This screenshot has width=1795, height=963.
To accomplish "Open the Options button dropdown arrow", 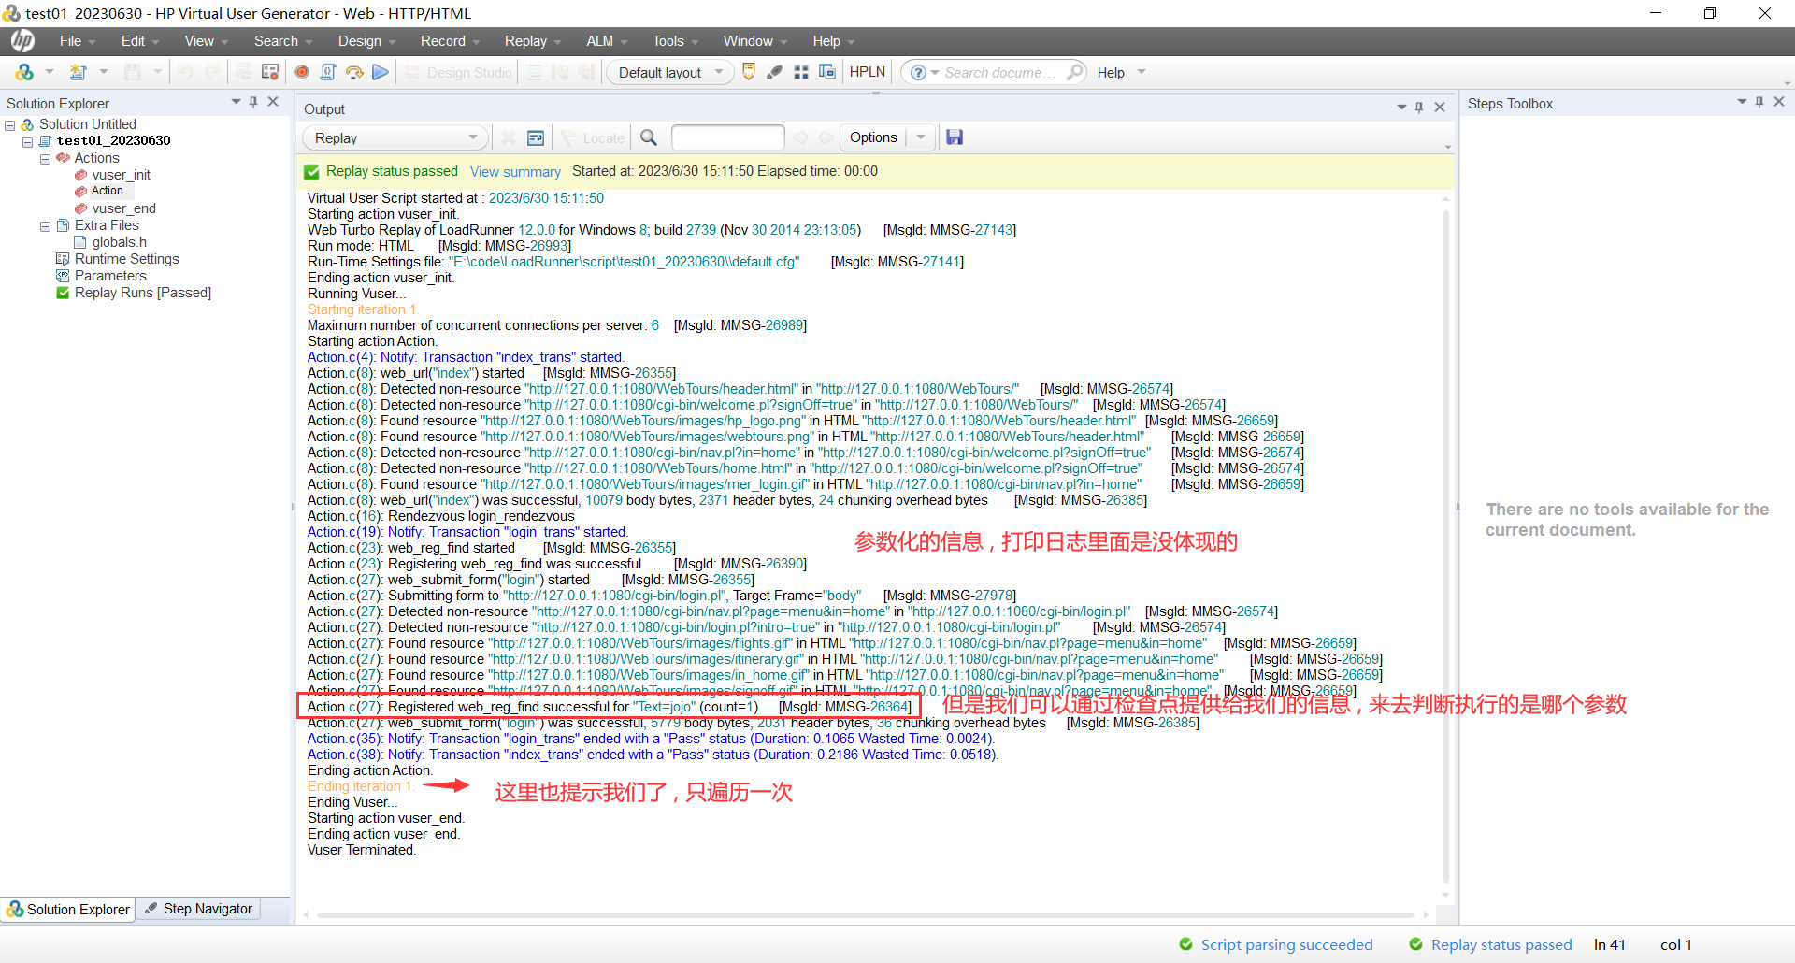I will coord(921,137).
